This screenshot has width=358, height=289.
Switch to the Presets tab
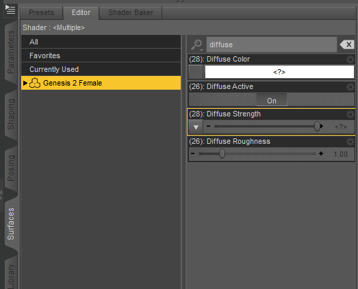click(x=41, y=12)
